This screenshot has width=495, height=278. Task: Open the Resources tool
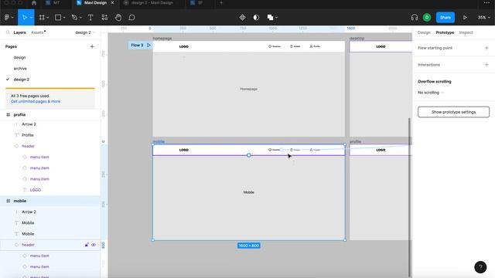click(x=104, y=18)
